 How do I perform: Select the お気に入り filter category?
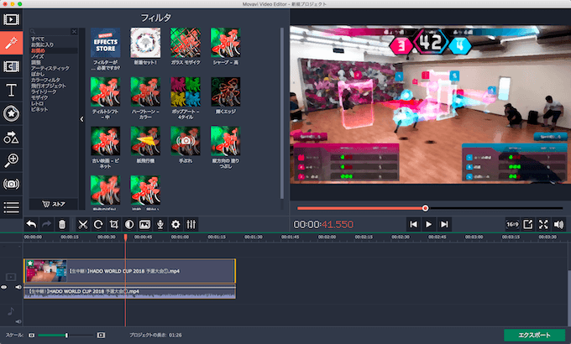42,44
